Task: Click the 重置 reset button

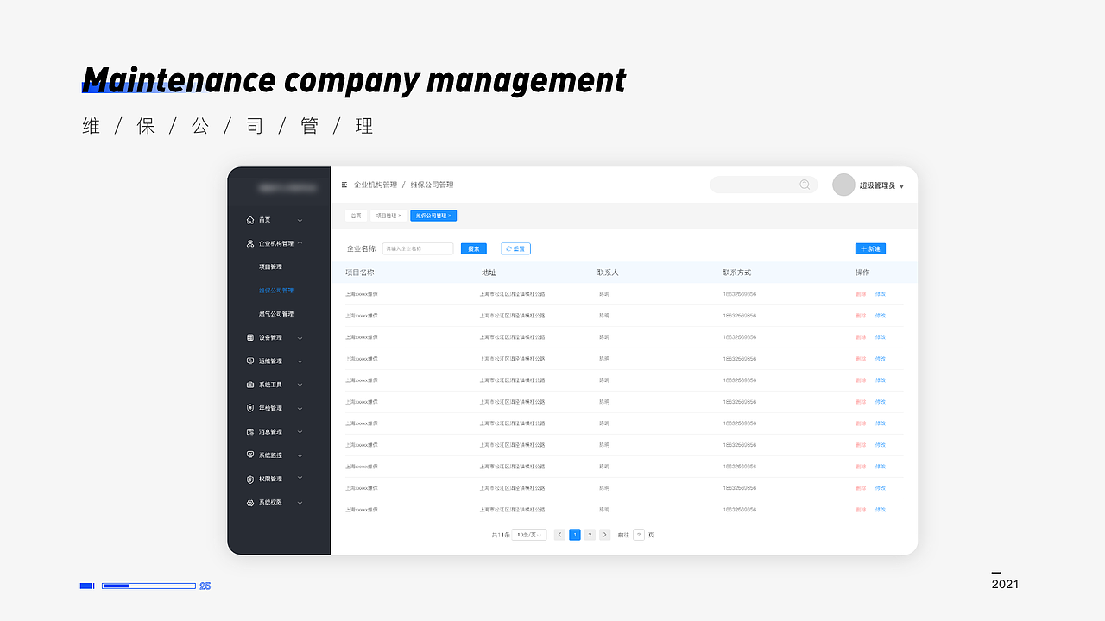Action: (515, 248)
